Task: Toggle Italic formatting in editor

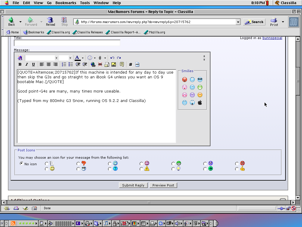Action: tap(27, 64)
